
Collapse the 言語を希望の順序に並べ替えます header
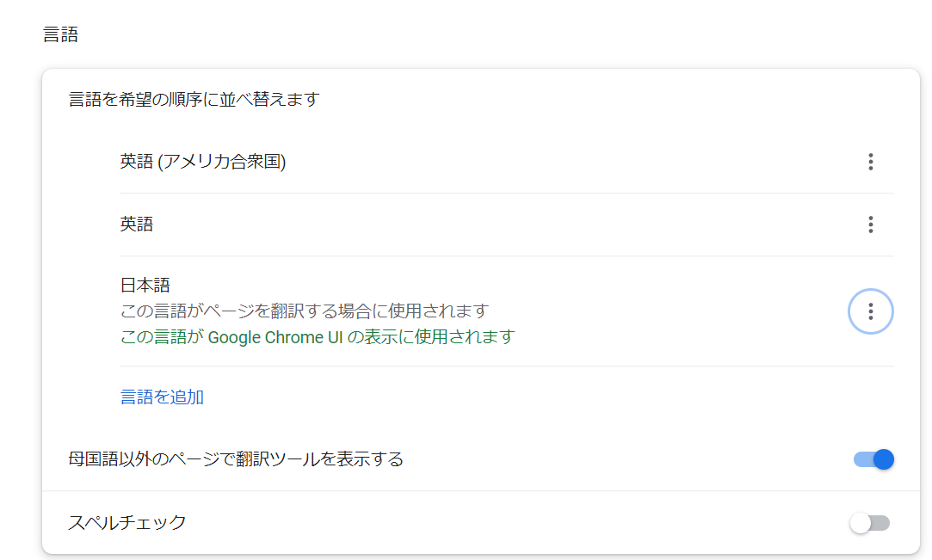point(194,100)
